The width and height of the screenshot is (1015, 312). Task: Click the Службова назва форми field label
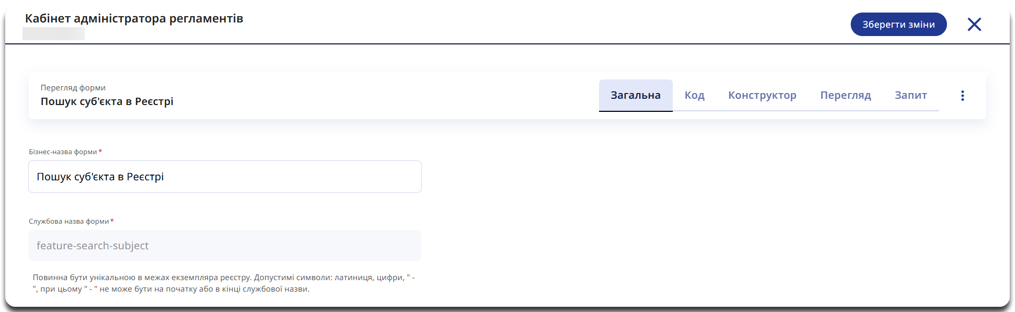(69, 222)
